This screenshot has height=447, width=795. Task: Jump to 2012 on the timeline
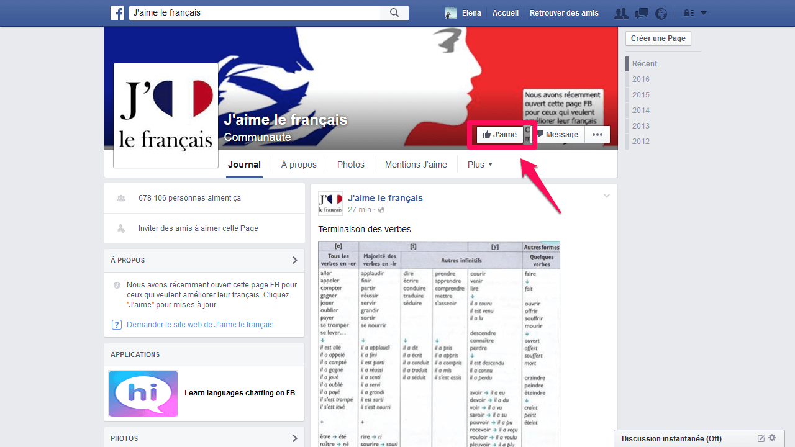click(641, 142)
